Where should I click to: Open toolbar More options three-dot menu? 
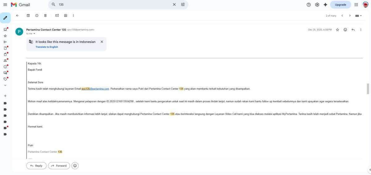[x=73, y=15]
